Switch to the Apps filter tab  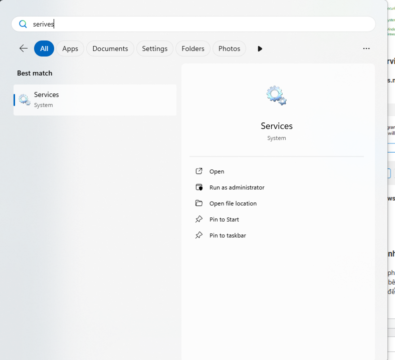[70, 48]
